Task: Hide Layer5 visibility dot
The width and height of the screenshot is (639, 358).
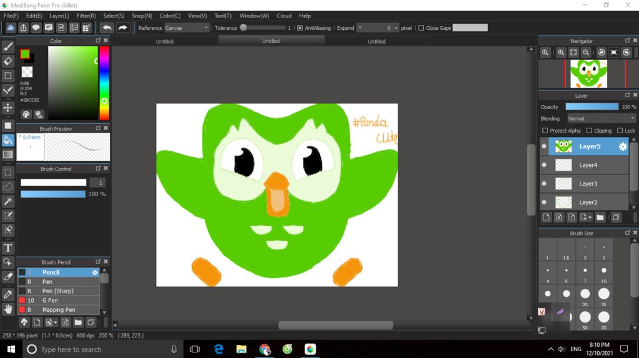Action: coord(544,146)
